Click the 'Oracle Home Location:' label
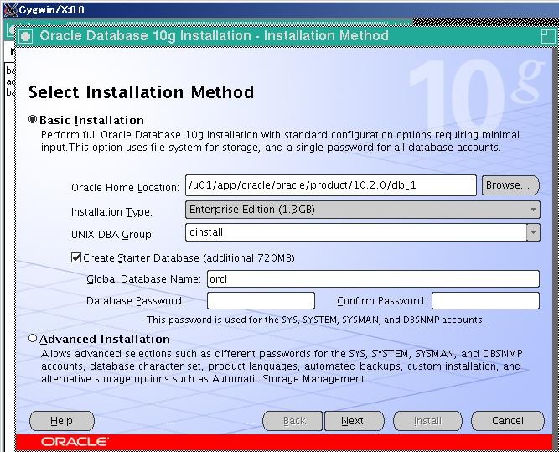This screenshot has height=452, width=559. (x=125, y=188)
